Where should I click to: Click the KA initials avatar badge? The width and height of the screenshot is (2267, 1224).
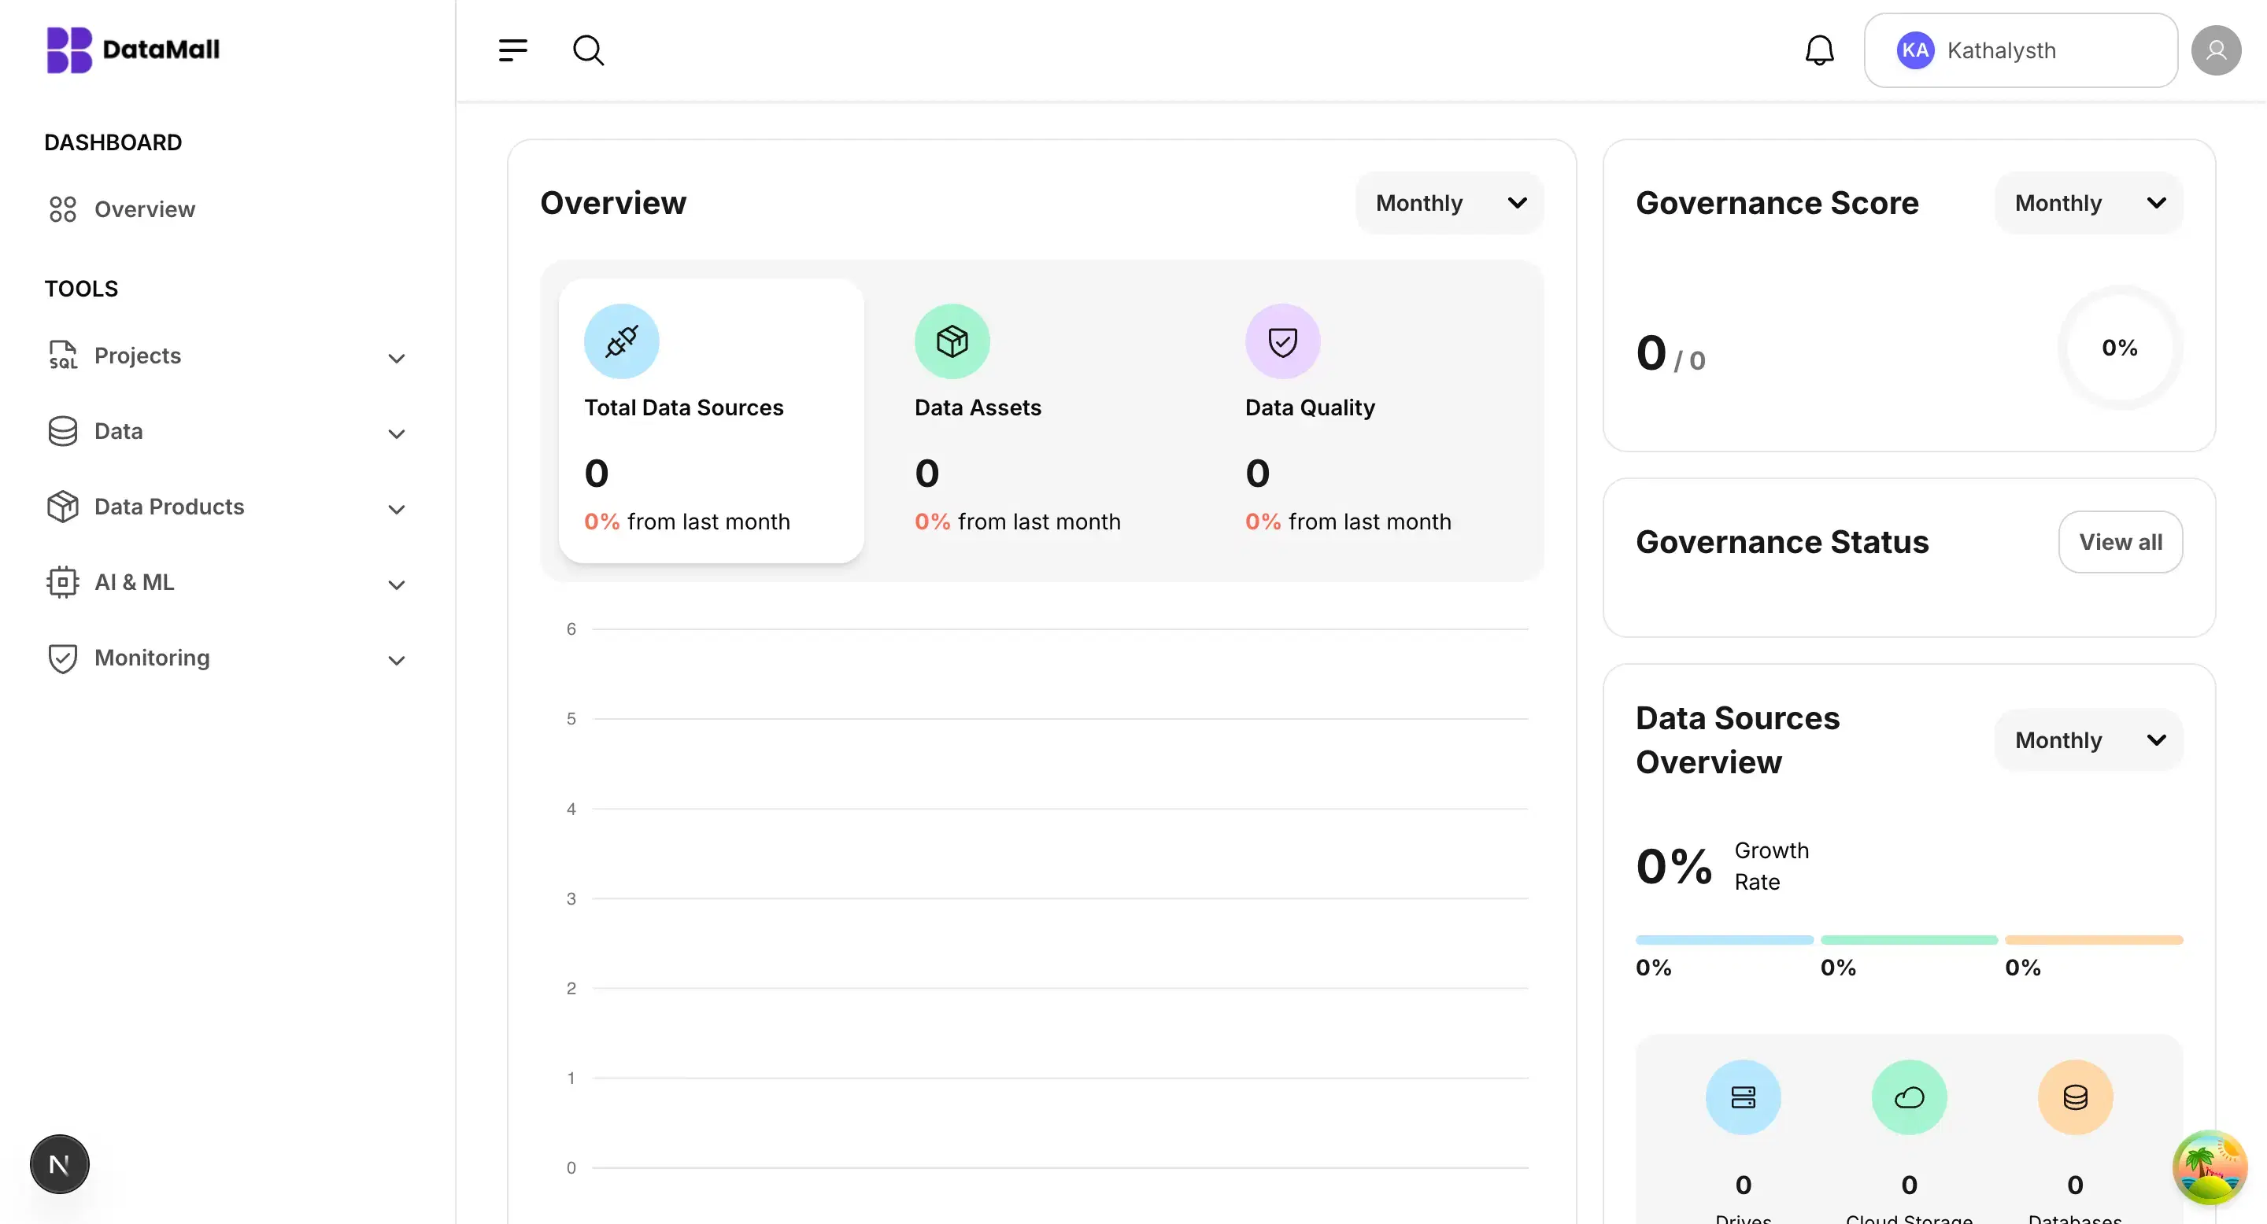click(1915, 50)
